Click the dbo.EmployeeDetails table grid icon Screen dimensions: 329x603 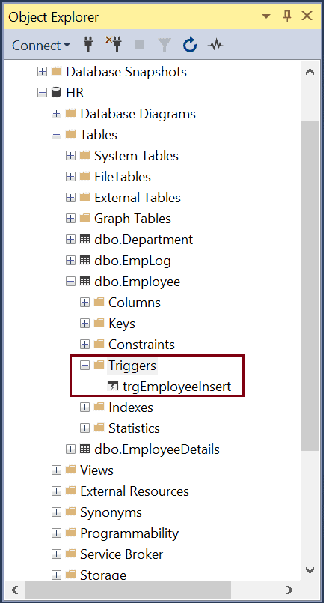pos(84,449)
